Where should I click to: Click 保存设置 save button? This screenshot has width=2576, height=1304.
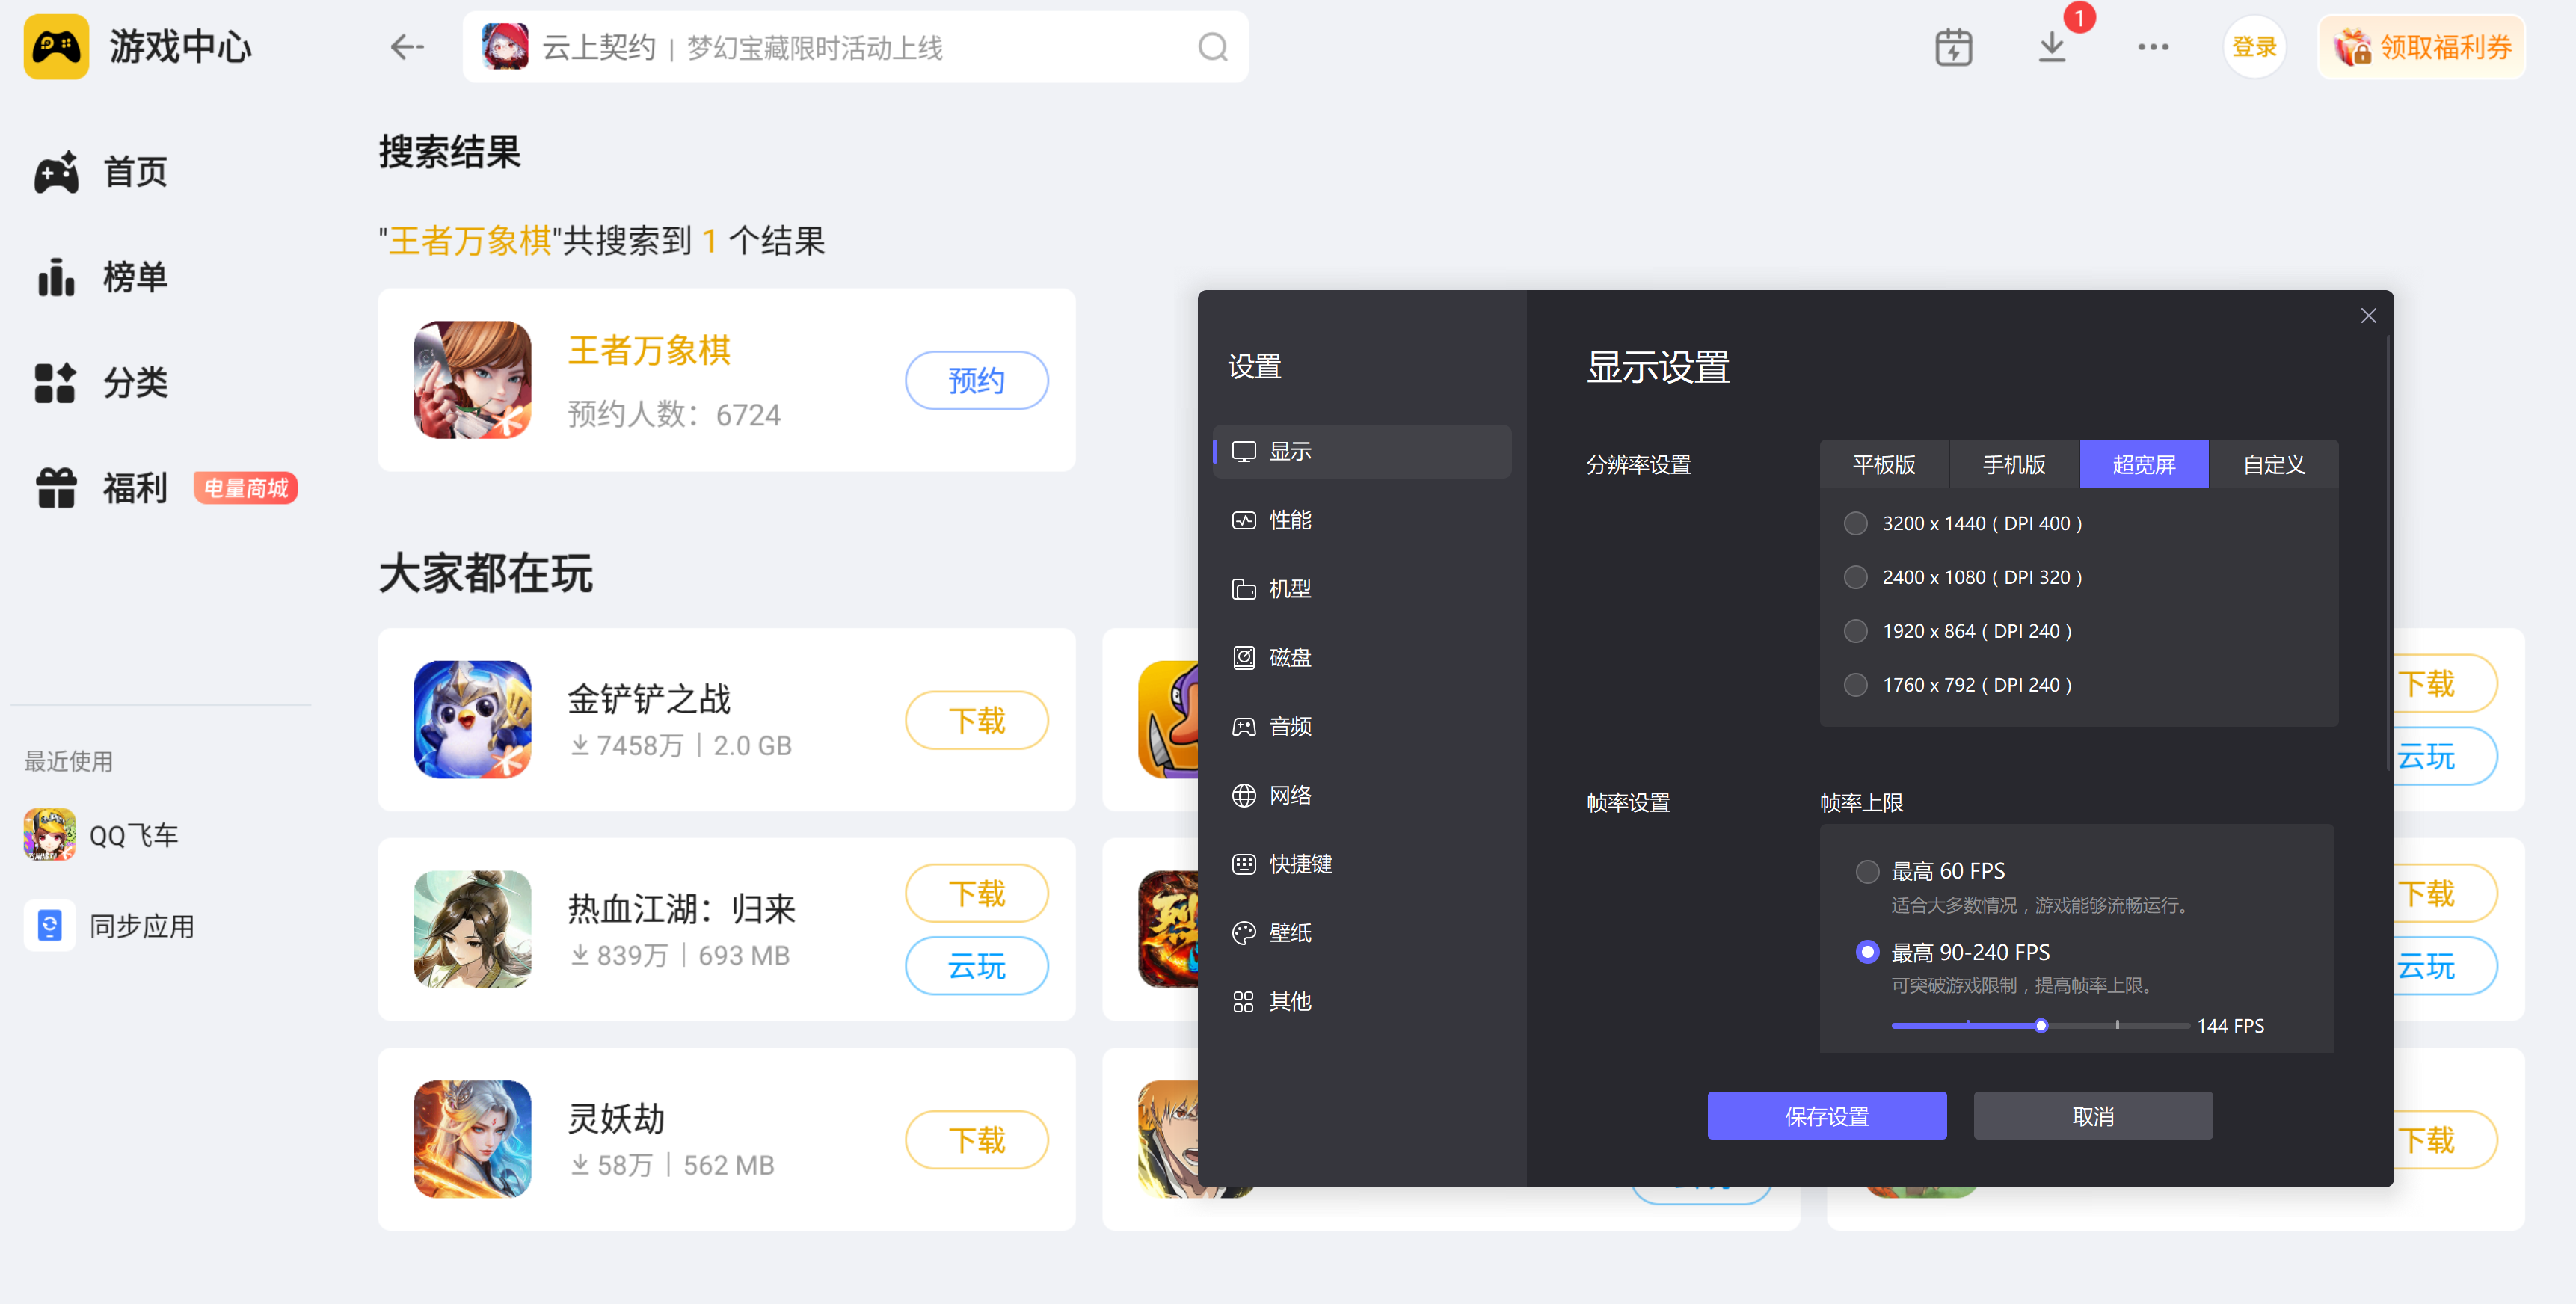[1826, 1116]
